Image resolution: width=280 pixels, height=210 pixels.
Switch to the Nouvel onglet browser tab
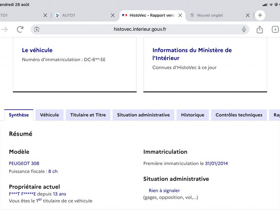point(220,15)
